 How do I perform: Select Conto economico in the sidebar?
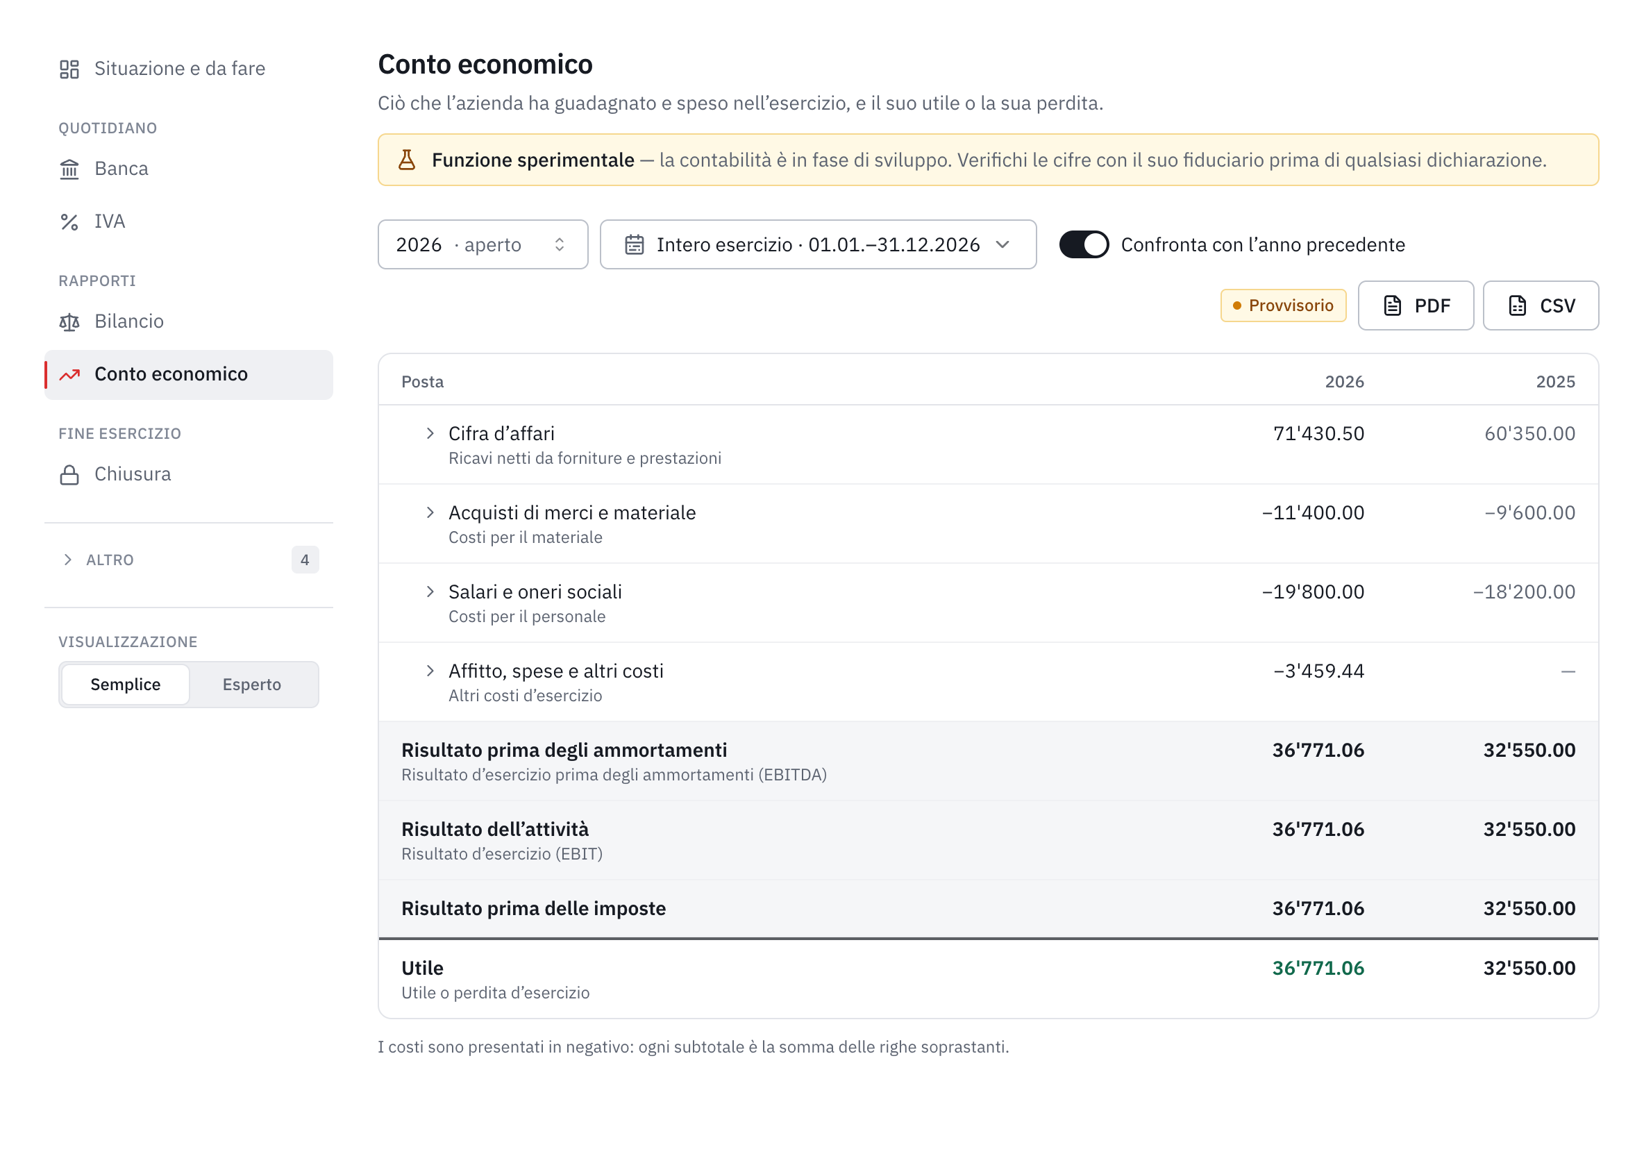(189, 374)
